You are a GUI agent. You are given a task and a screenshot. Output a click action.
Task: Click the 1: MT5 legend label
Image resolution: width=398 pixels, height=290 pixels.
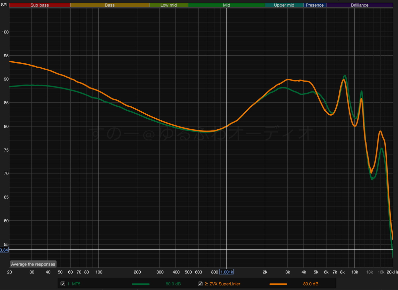73,284
